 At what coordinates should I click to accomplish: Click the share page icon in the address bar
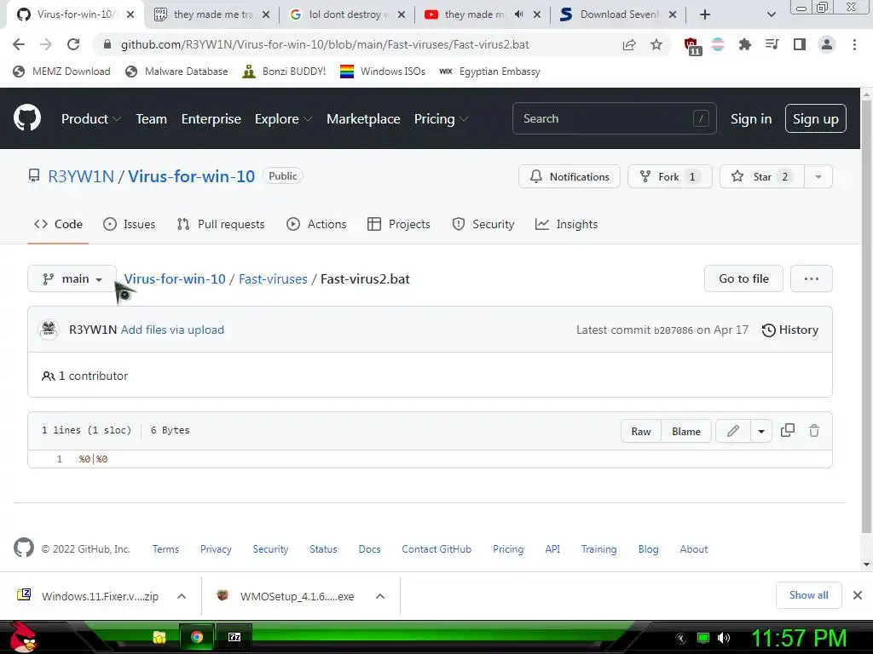[629, 44]
